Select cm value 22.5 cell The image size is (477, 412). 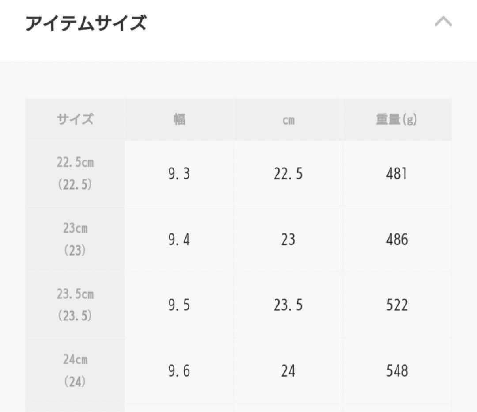pos(288,174)
